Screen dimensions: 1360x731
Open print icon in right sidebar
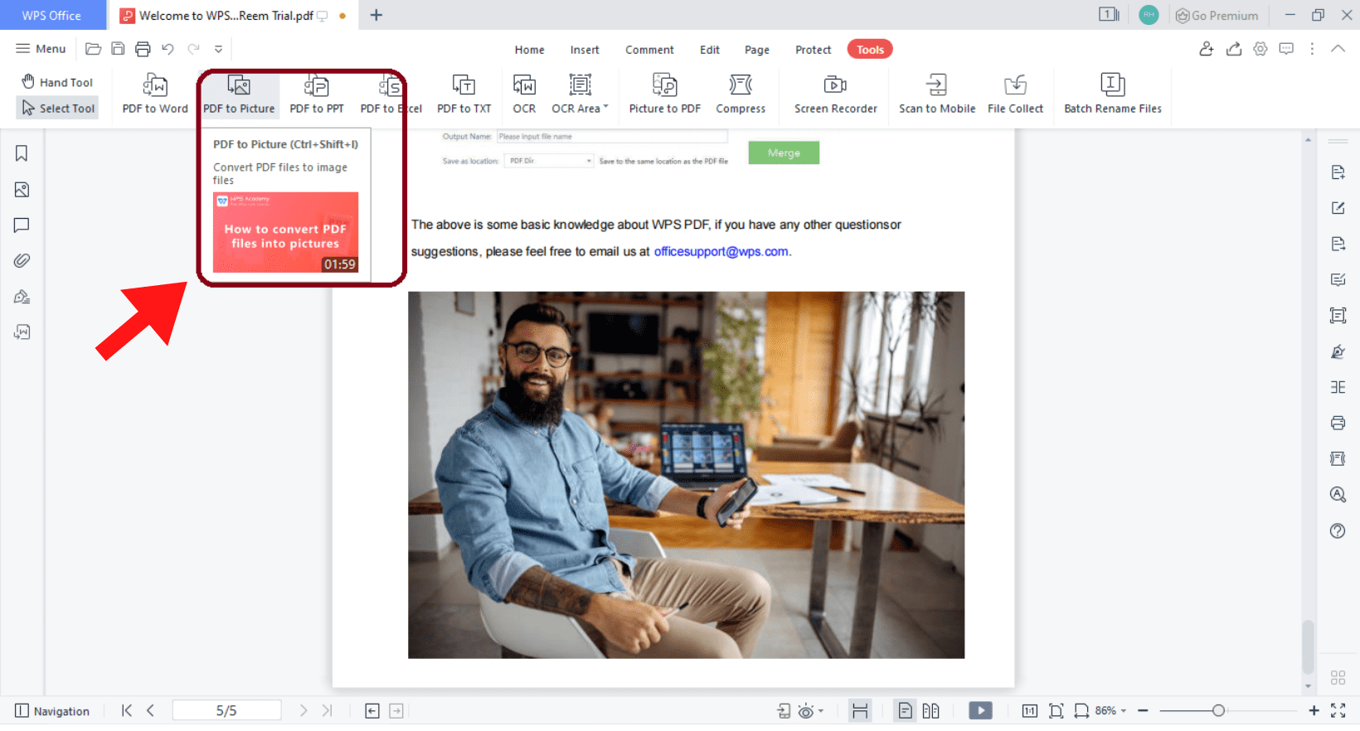pos(1338,423)
